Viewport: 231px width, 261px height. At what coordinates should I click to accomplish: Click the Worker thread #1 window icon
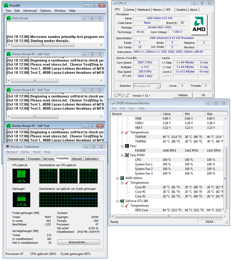point(8,53)
